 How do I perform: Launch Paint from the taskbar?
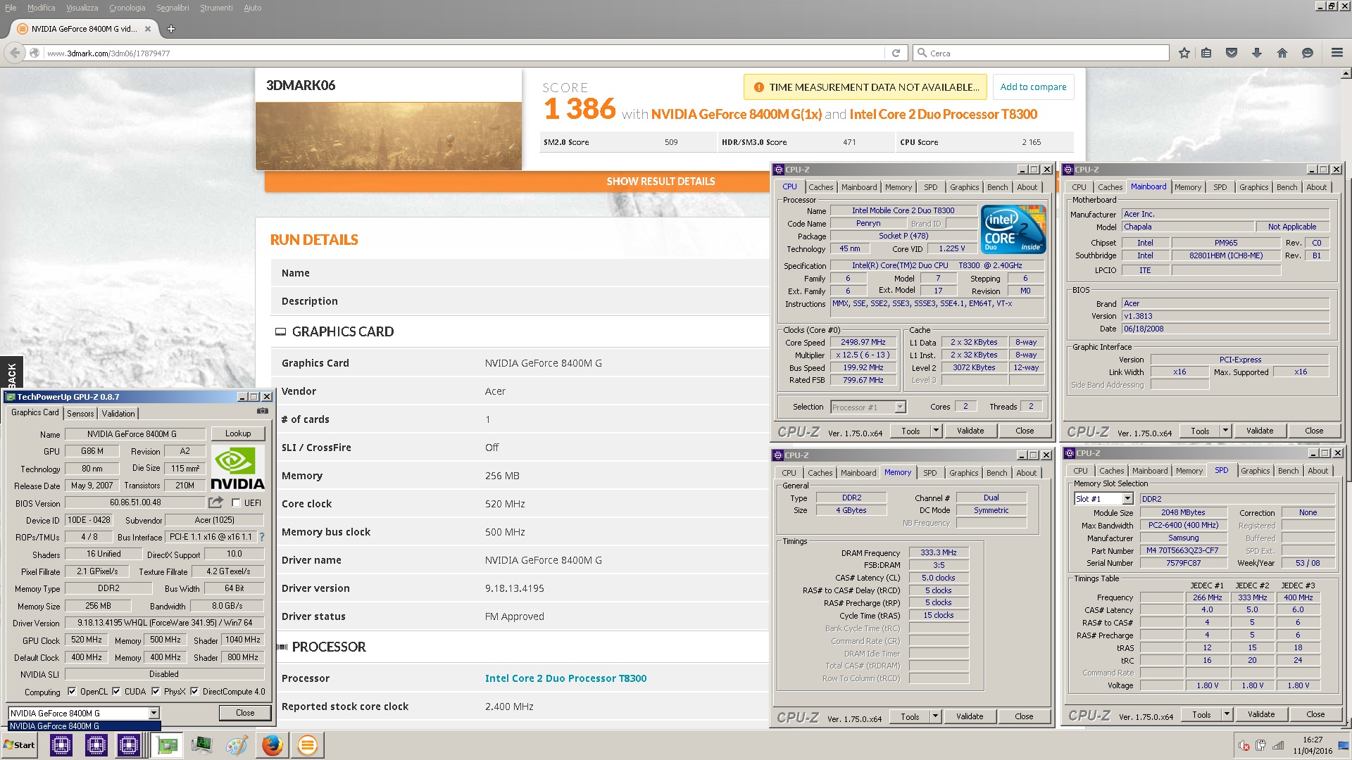(237, 745)
